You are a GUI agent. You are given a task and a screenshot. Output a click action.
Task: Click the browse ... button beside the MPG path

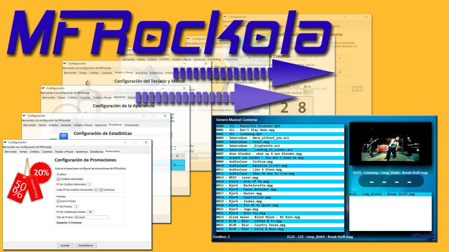[357, 89]
